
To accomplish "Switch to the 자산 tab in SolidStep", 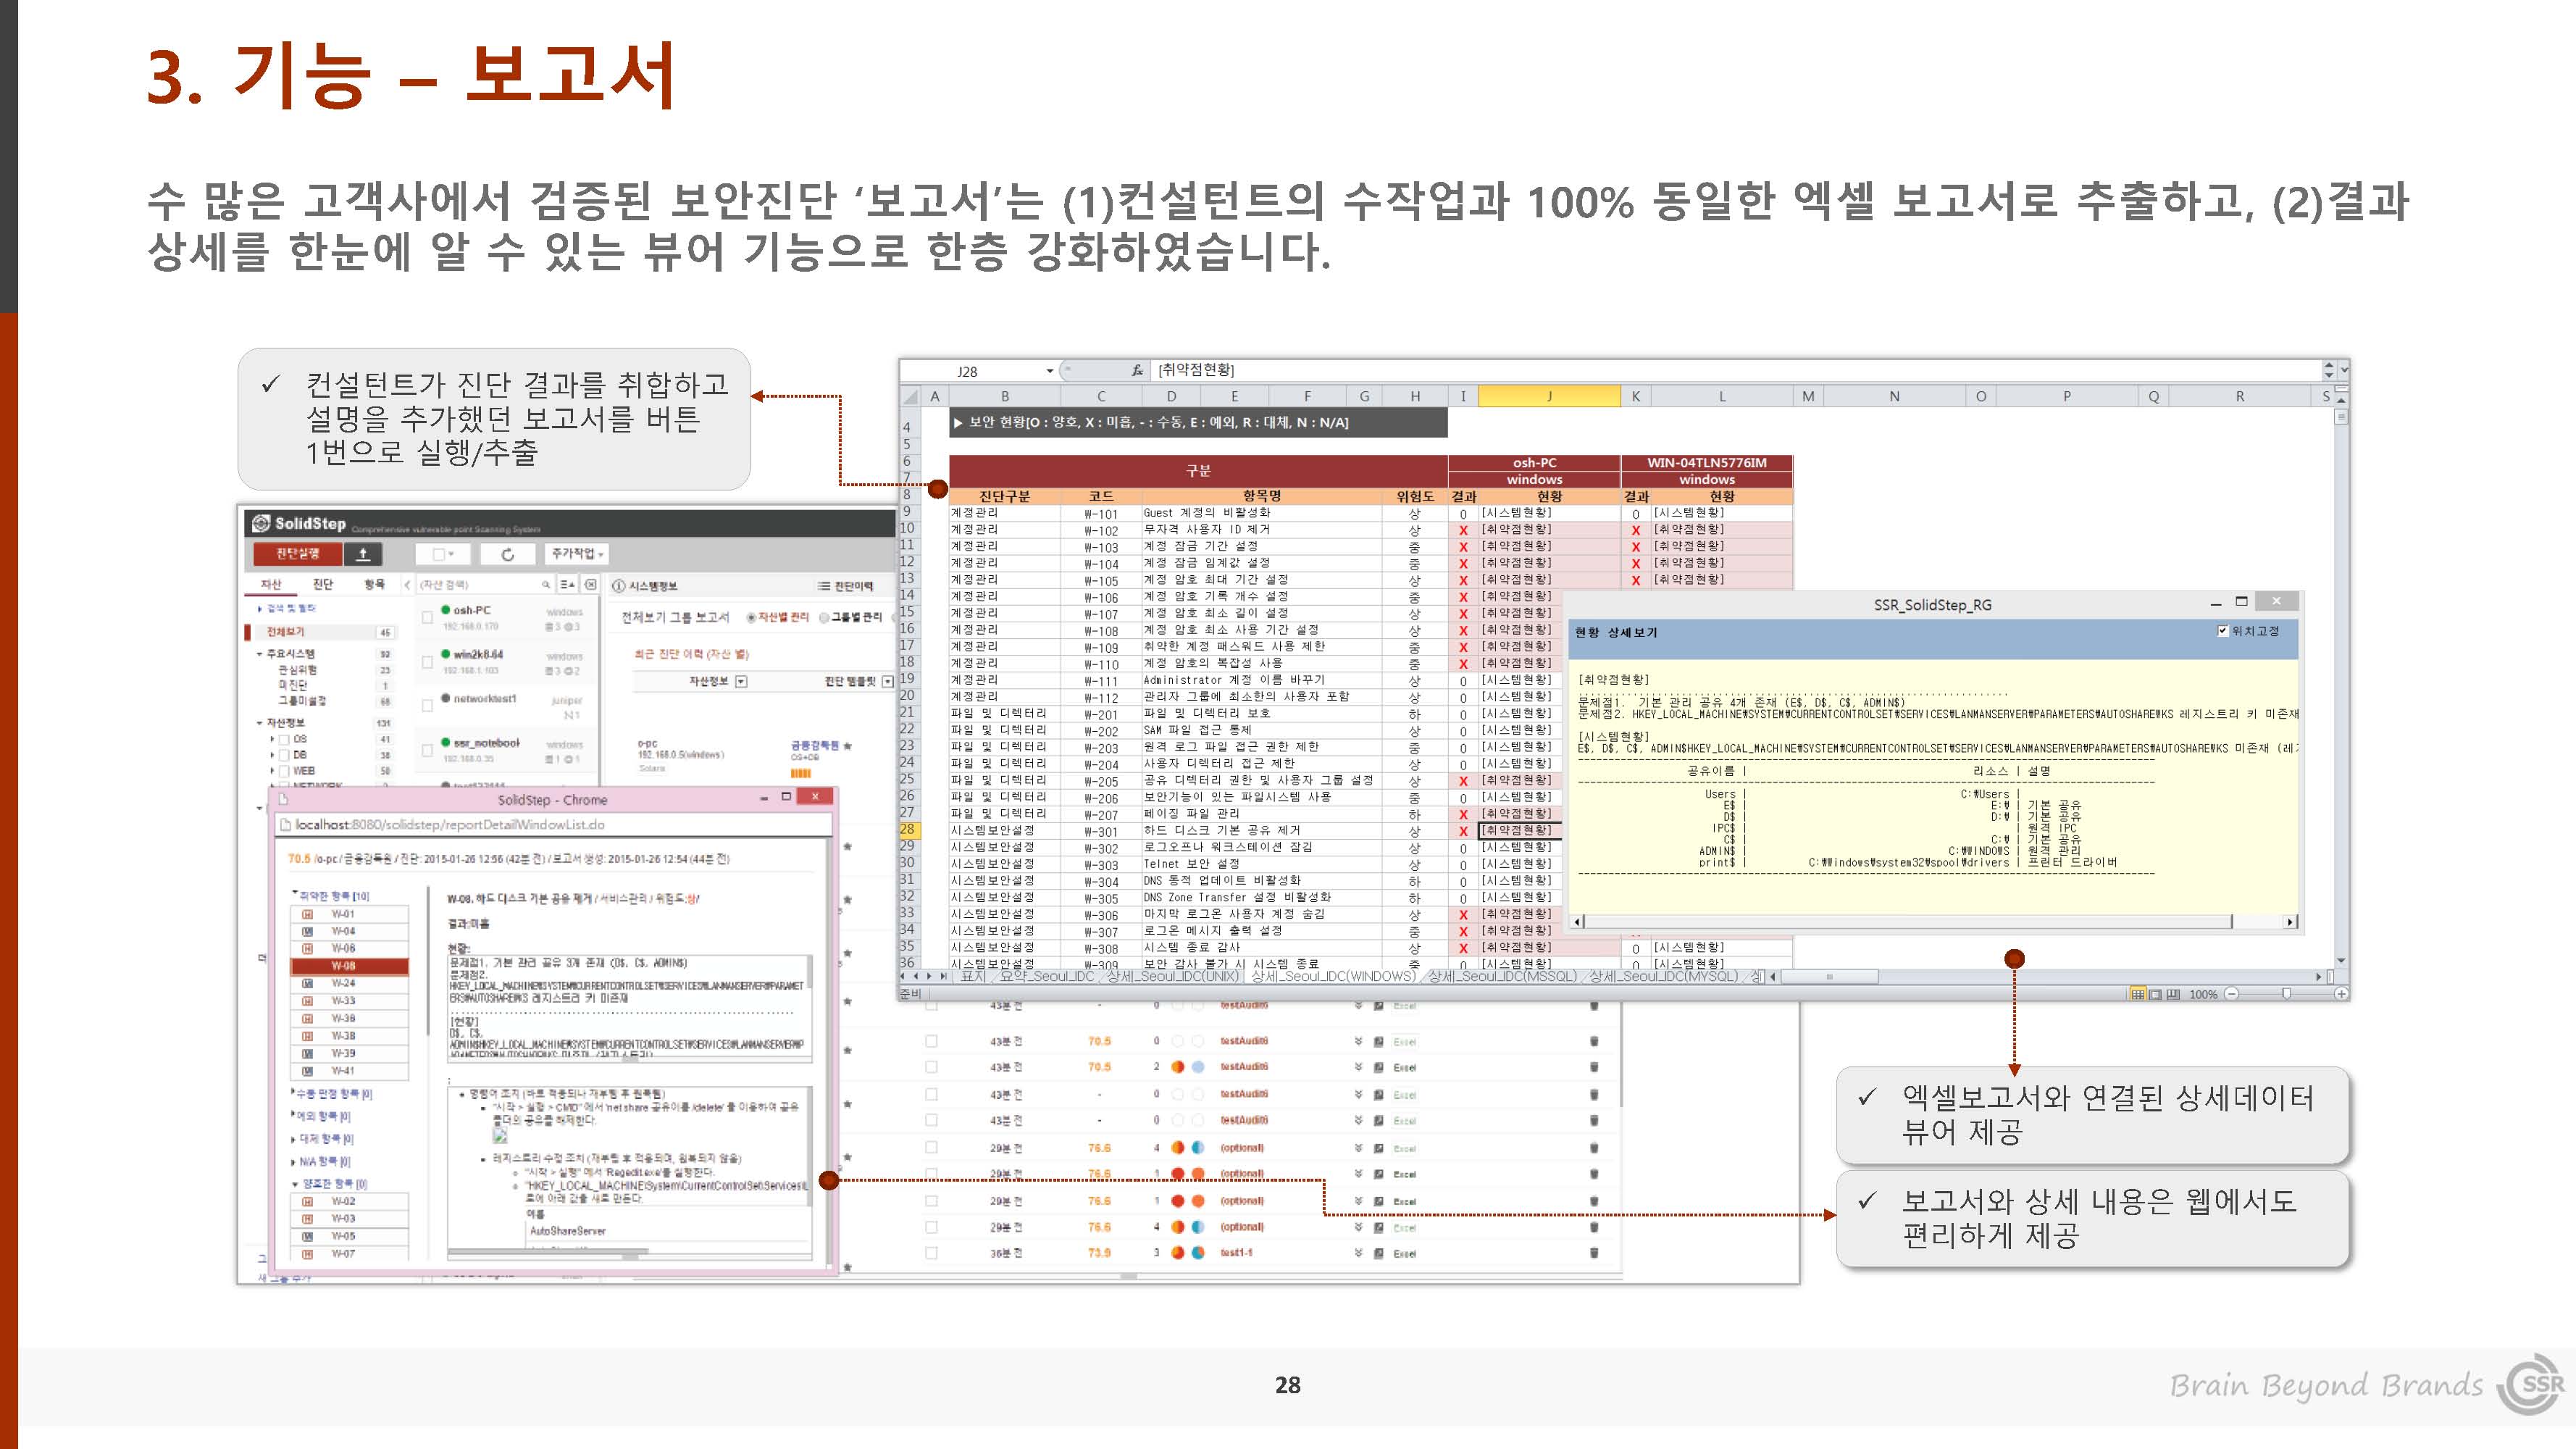I will click(x=271, y=584).
